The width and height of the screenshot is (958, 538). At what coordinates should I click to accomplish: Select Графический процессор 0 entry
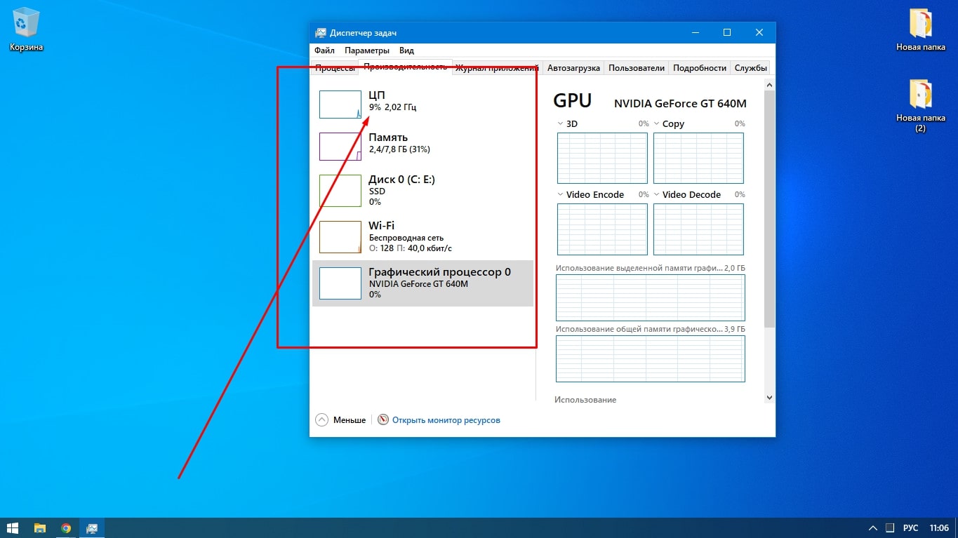423,282
